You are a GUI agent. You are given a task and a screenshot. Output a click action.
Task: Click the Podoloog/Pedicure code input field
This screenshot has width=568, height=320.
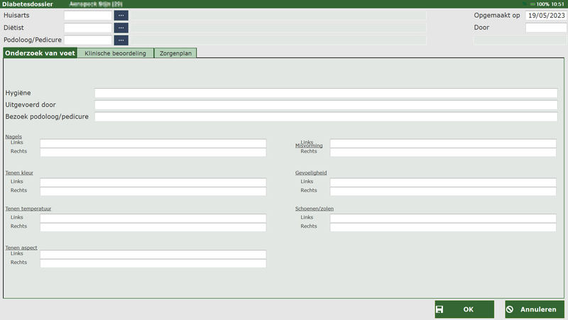88,40
